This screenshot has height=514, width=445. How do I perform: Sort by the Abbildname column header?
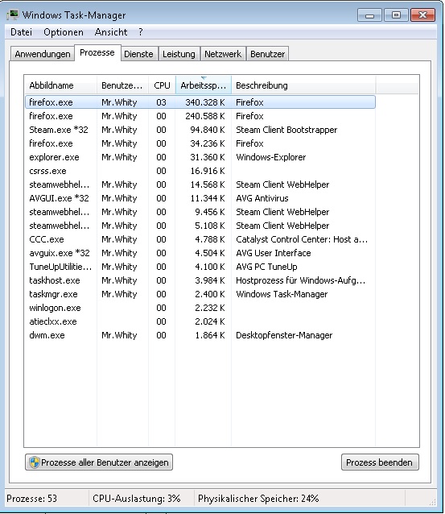click(x=61, y=85)
